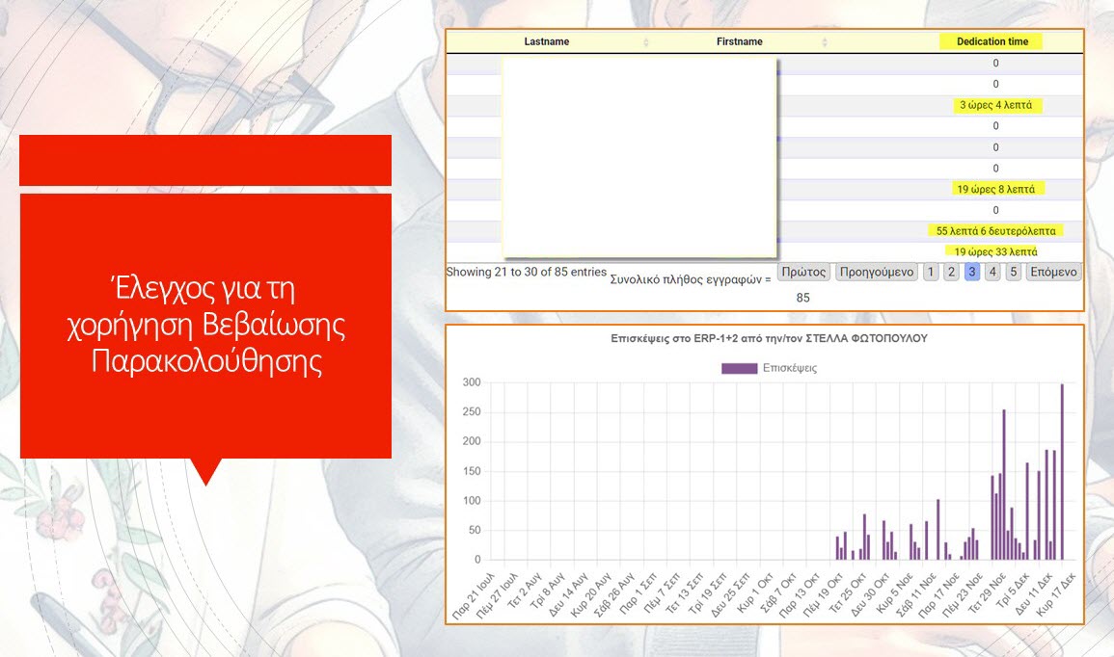Screen dimensions: 1114x657
Task: Open page 4 of the table
Action: click(992, 272)
